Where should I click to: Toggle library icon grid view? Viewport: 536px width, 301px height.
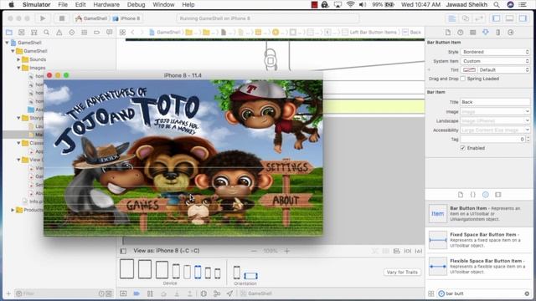tap(431, 293)
